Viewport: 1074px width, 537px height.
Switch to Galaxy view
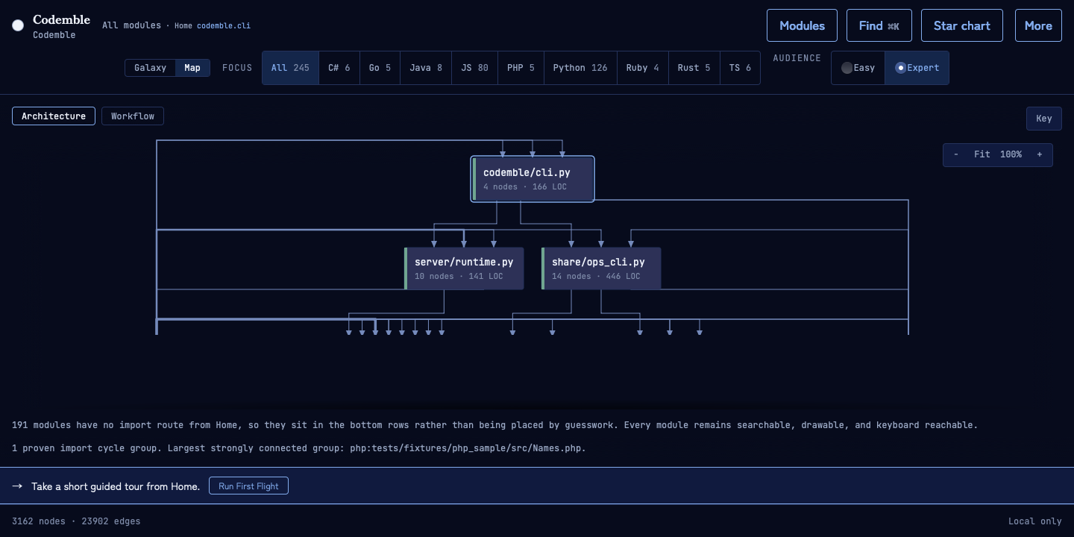pyautogui.click(x=151, y=68)
